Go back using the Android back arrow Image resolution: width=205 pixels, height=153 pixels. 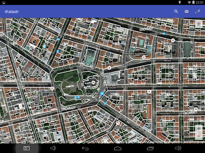click(85, 148)
